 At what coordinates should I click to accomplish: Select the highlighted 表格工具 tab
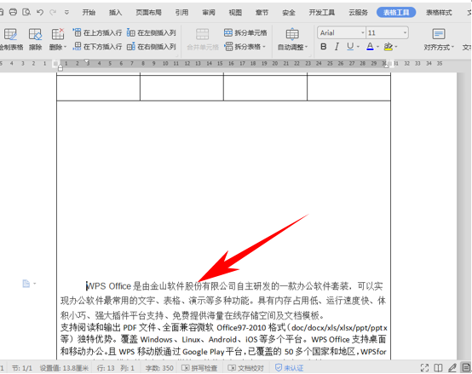tap(396, 12)
